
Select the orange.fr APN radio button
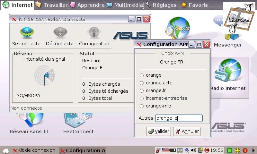coord(142,91)
